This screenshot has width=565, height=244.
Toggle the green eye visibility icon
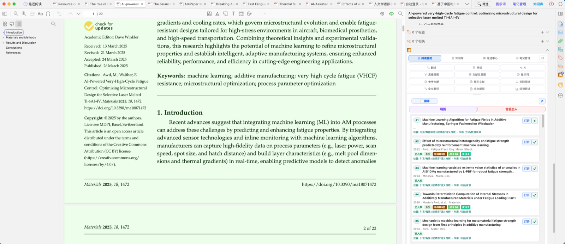[391, 14]
